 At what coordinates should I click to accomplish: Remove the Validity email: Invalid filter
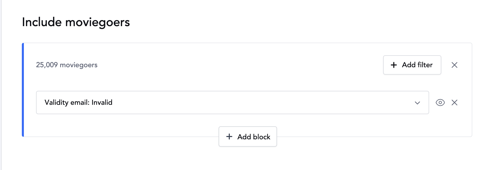pos(454,103)
